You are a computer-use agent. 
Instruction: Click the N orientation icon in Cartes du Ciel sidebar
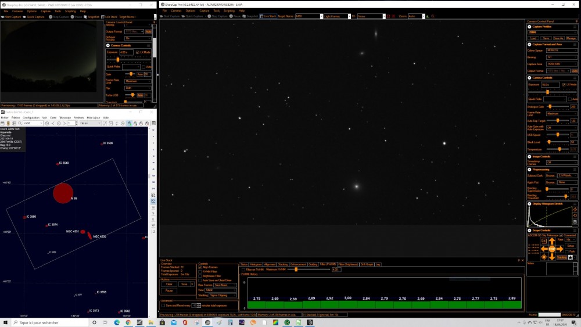point(153,208)
